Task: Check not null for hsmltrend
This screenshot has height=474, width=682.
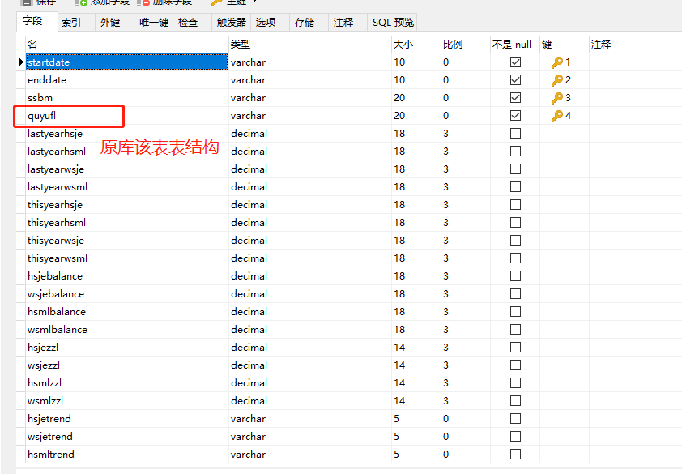Action: (x=515, y=455)
